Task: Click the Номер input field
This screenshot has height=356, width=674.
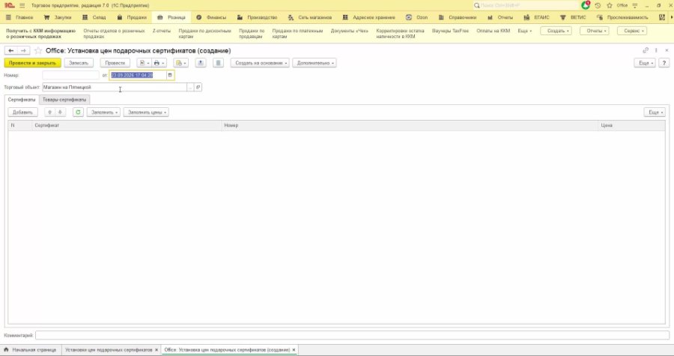Action: [x=71, y=75]
